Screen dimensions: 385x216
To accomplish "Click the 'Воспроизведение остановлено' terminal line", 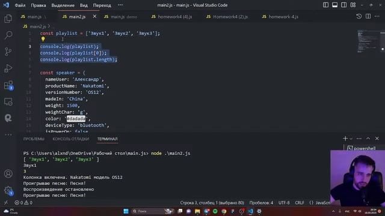I will (x=58, y=190).
